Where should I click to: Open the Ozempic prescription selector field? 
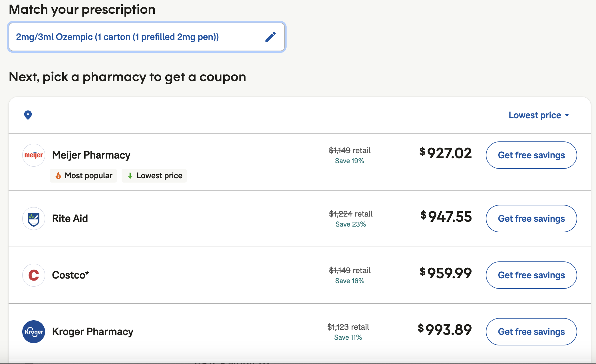point(137,37)
